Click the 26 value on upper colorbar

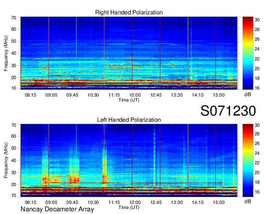[x=257, y=39]
